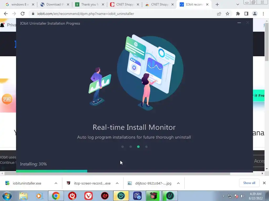Click the 'Real-time Install Monitor' heading

point(134,127)
